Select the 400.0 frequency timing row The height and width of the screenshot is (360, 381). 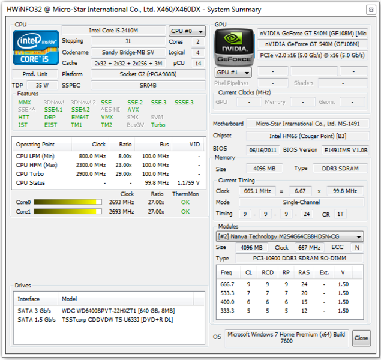point(290,302)
